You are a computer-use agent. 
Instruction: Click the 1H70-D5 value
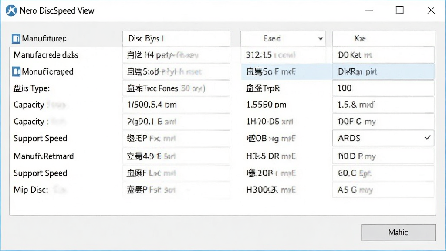(269, 122)
